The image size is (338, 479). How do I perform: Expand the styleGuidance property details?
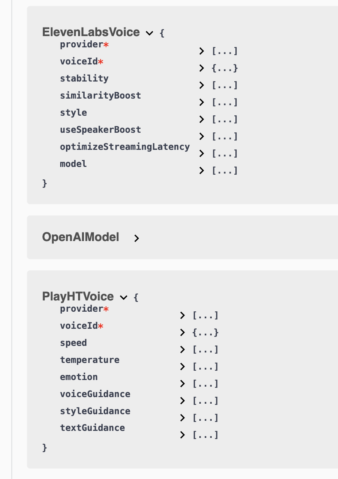coord(183,418)
